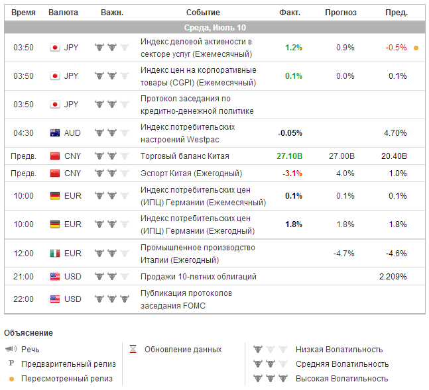429x390 pixels.
Task: Click China flag beside Торговый баланс Китая
Action: 55,156
